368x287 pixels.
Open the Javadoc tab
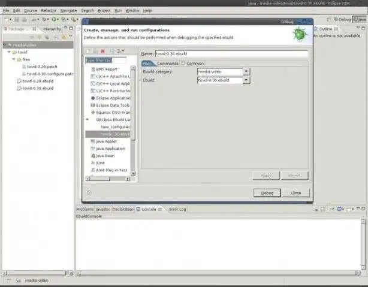coord(102,209)
